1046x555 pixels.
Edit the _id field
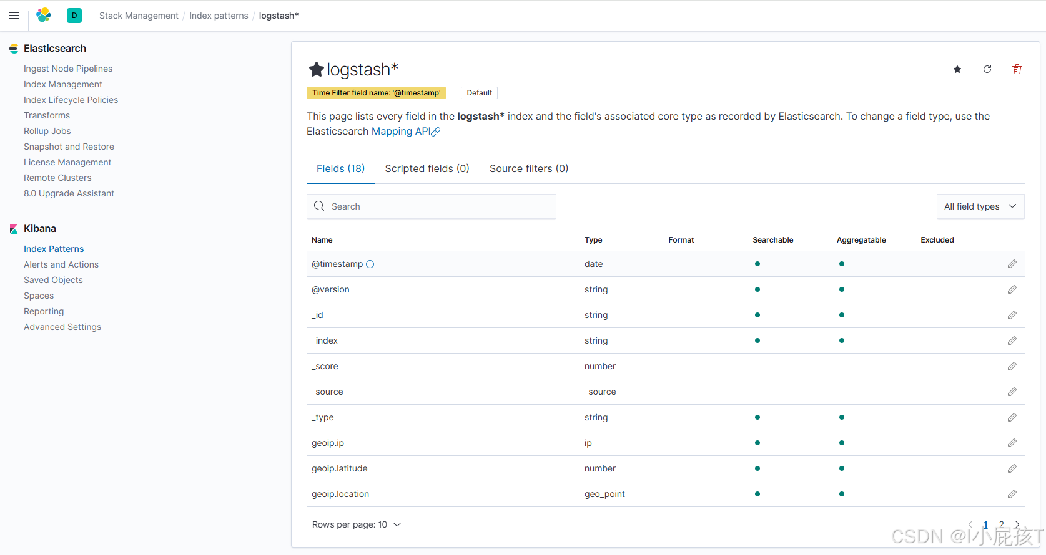pyautogui.click(x=1012, y=315)
